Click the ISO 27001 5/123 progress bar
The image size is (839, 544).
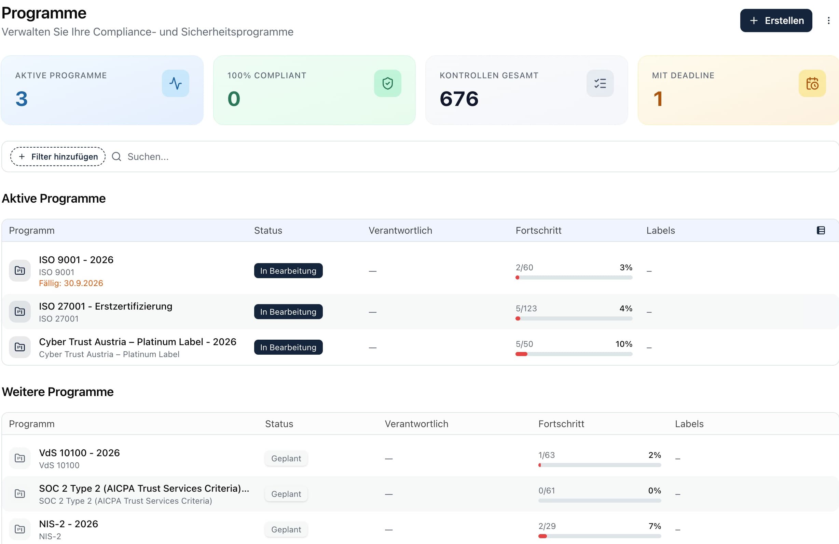(574, 318)
